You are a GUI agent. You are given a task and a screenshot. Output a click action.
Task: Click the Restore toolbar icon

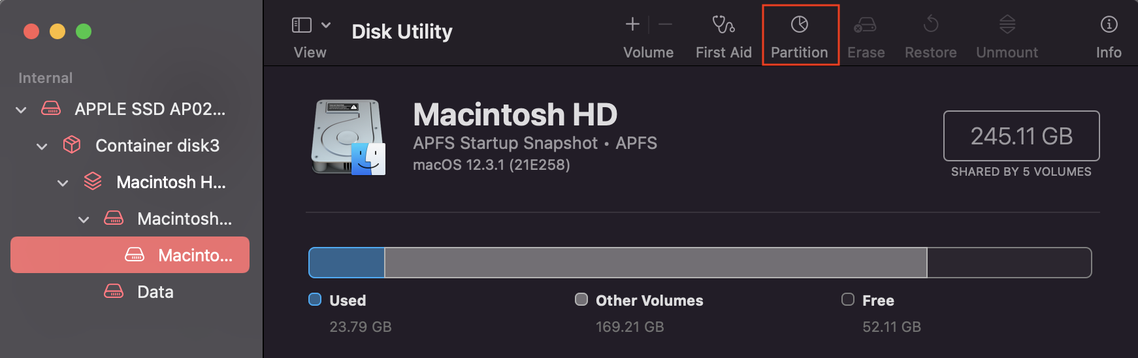[930, 35]
